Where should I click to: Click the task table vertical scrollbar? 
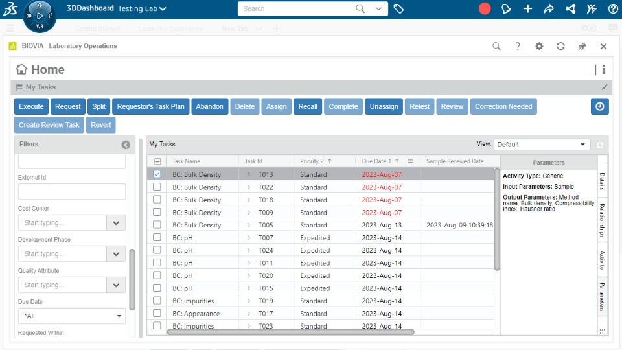click(x=497, y=219)
